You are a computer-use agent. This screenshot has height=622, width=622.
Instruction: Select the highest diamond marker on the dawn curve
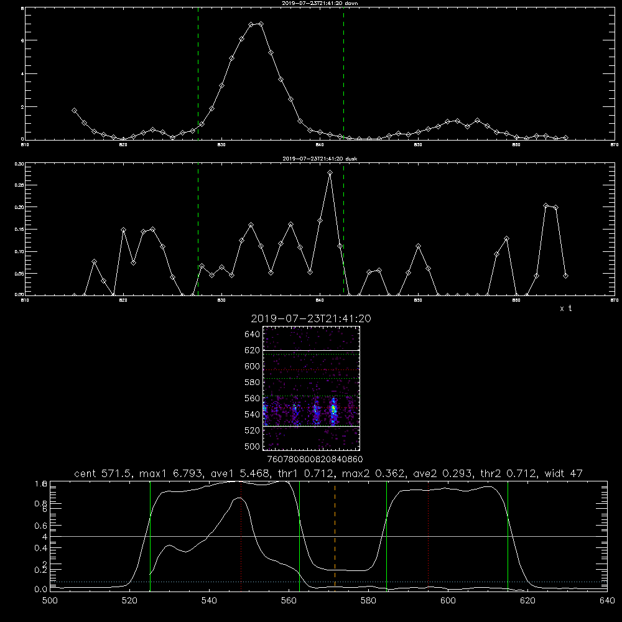tap(261, 24)
